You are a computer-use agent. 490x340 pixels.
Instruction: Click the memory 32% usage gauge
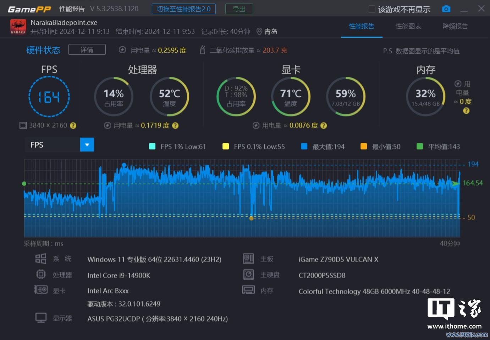pyautogui.click(x=425, y=96)
